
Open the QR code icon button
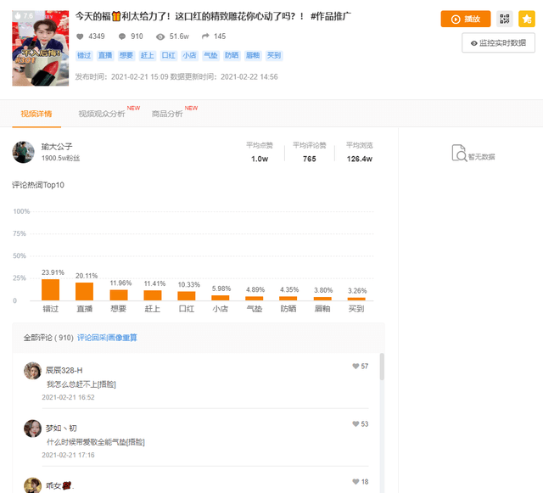coord(505,19)
